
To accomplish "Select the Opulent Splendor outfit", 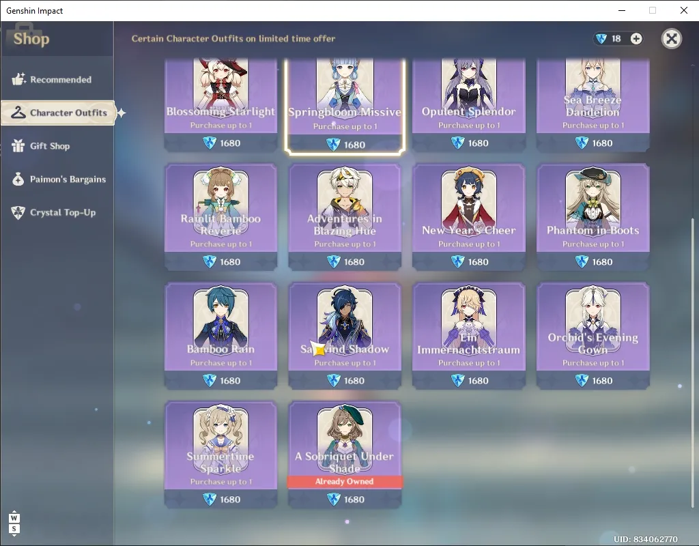I will (468, 105).
